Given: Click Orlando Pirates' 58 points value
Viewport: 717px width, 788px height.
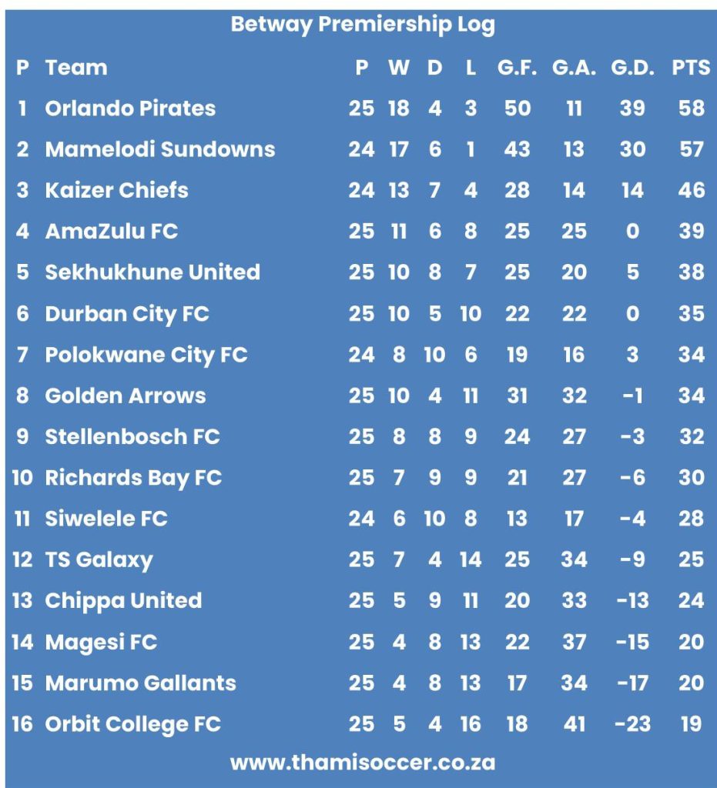Looking at the screenshot, I should point(691,108).
